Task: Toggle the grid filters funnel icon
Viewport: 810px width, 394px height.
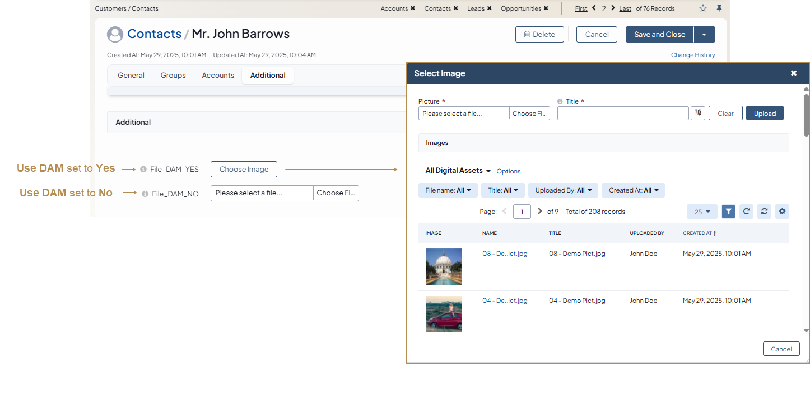Action: point(728,212)
